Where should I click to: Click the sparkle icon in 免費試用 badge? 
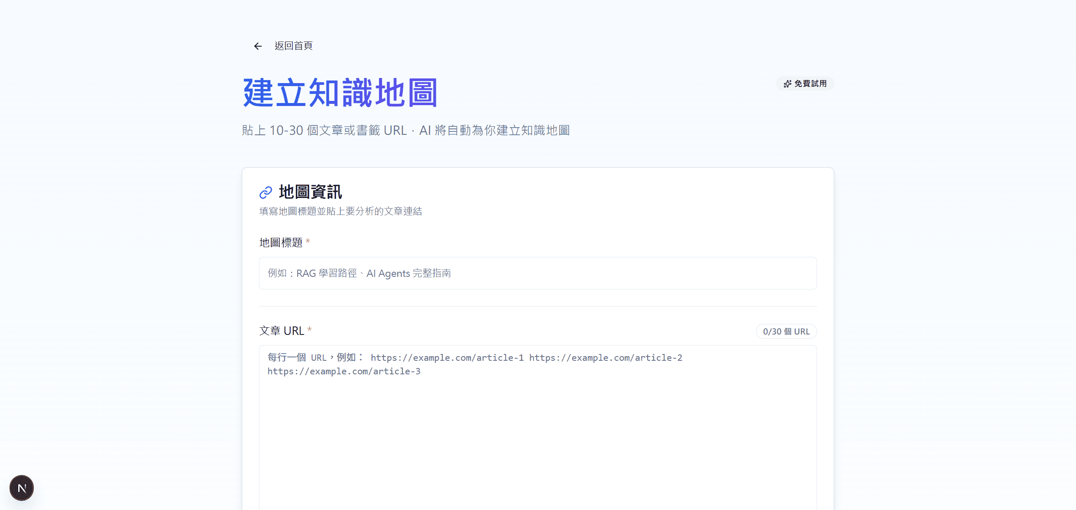(787, 84)
